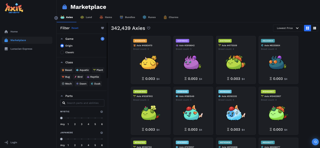Select the Classic game radio button

[62, 52]
